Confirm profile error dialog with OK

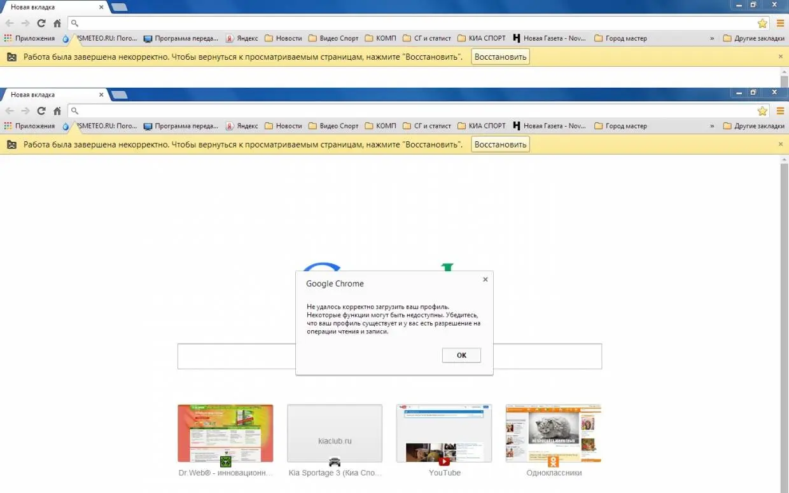[461, 355]
